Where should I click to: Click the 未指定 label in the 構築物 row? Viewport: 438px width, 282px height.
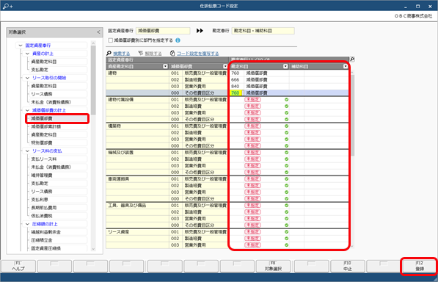[x=252, y=126]
